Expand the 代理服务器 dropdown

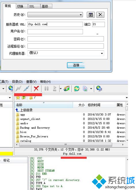(x=66, y=53)
